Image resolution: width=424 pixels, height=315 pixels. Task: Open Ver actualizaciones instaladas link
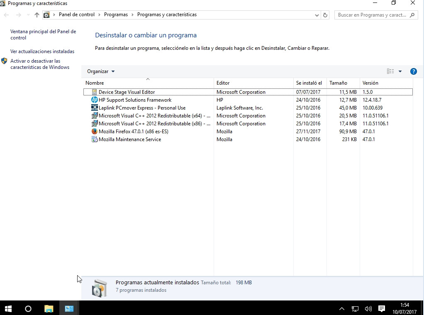click(x=42, y=51)
